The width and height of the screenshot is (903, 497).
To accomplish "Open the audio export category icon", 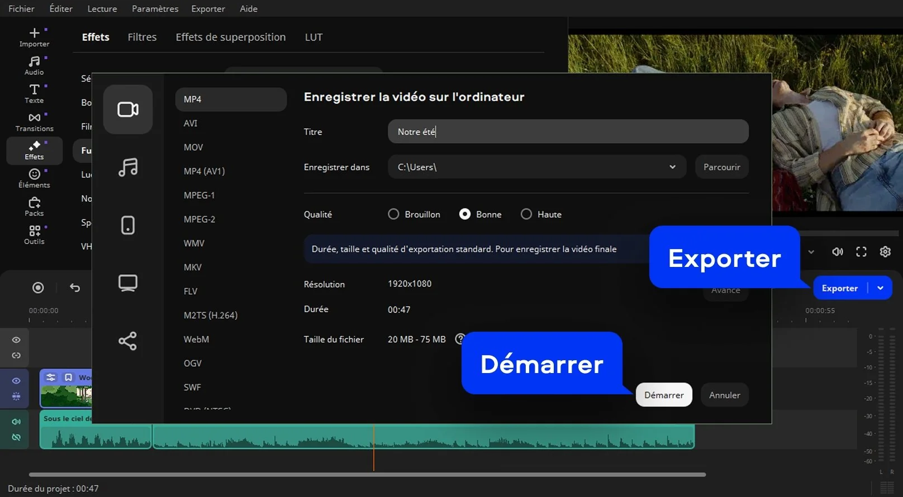I will pyautogui.click(x=128, y=167).
